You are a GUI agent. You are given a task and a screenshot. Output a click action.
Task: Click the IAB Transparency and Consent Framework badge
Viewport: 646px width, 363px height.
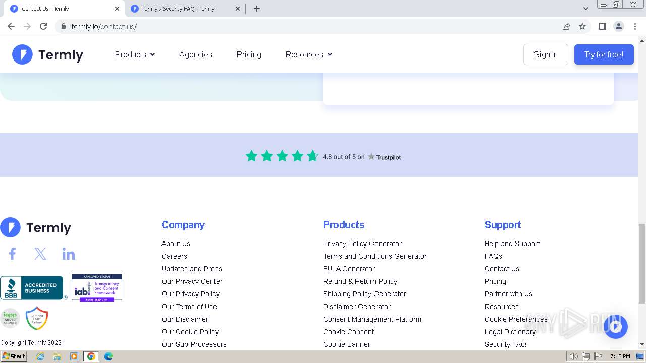[x=97, y=288]
